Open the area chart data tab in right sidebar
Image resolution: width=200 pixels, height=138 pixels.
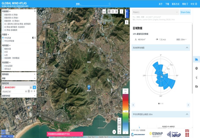(196, 59)
